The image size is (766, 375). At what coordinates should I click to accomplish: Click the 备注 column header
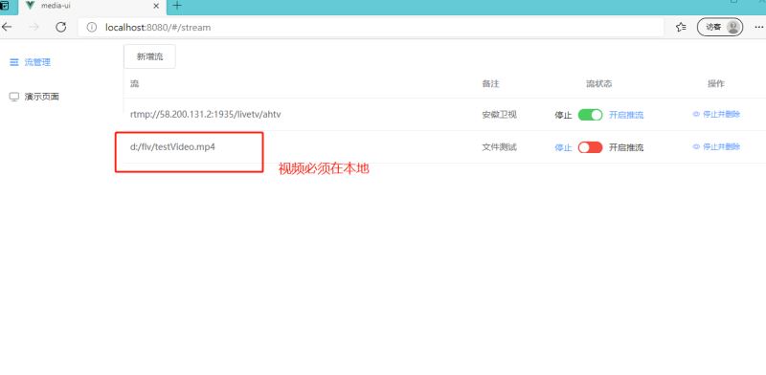[490, 83]
